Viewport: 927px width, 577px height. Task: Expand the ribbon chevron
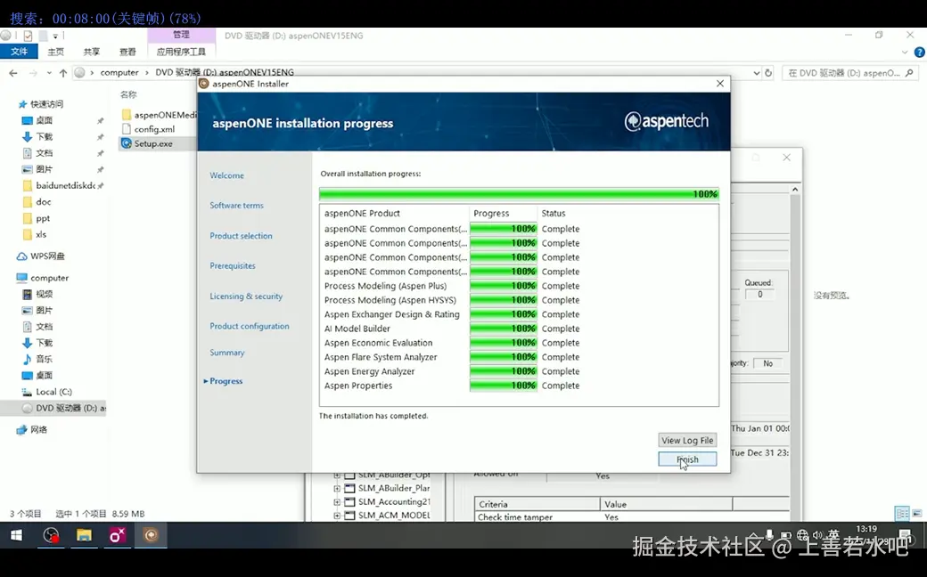pyautogui.click(x=905, y=52)
